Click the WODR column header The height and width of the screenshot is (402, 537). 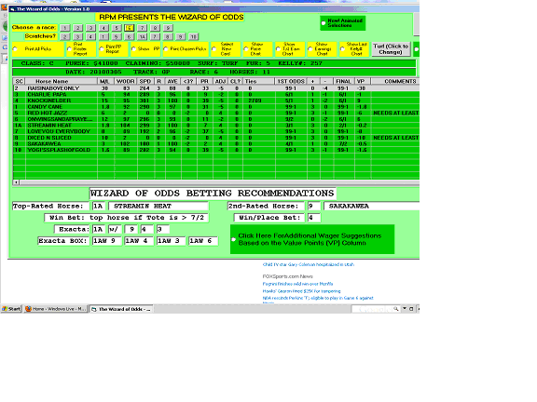coord(125,81)
